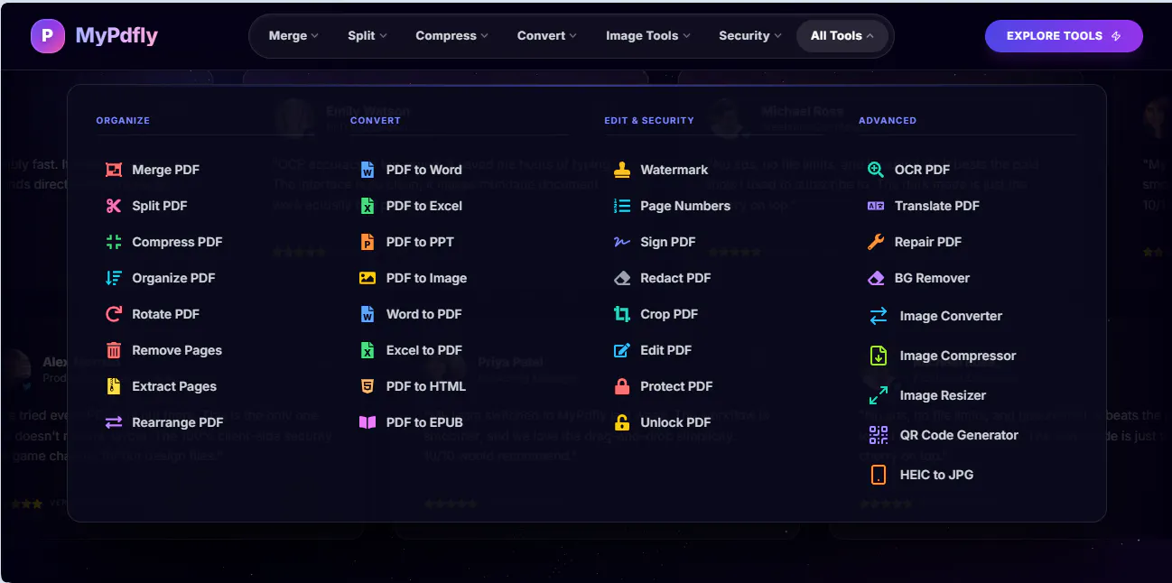Image resolution: width=1172 pixels, height=583 pixels.
Task: Click the MyPdfly brand name
Action: [116, 36]
